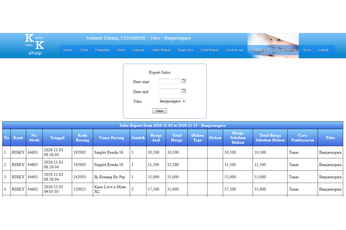Open the Rugi Laba report
The image size is (346, 230).
click(185, 50)
